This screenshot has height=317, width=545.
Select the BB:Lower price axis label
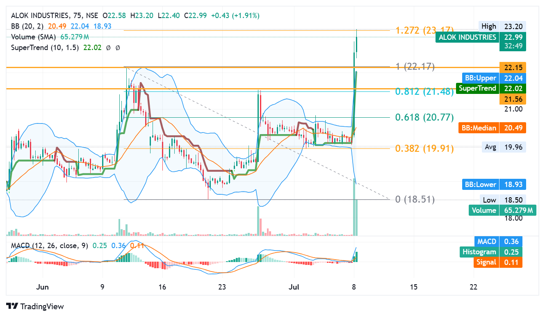(480, 185)
